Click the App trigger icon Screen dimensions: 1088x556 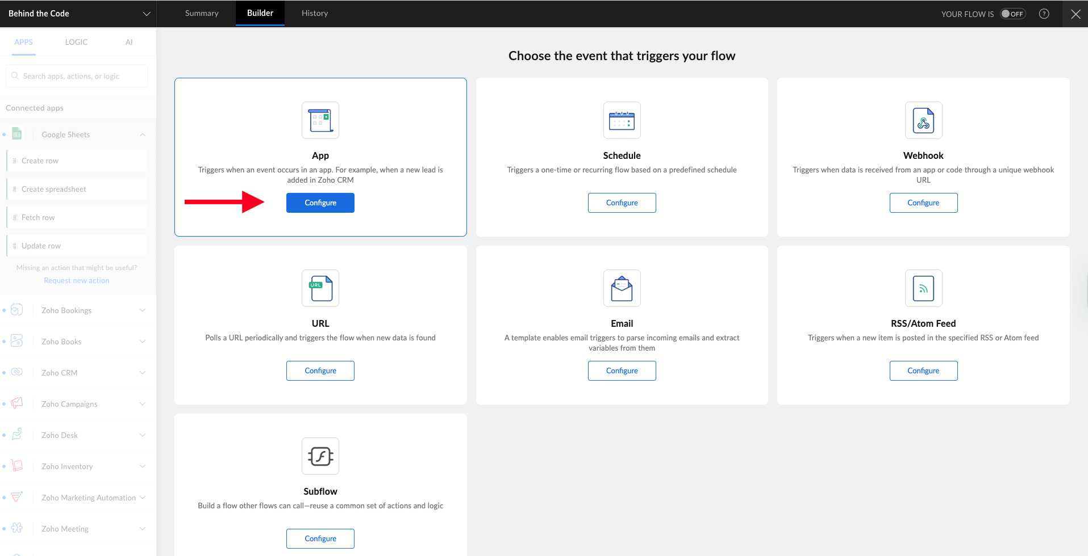[320, 120]
